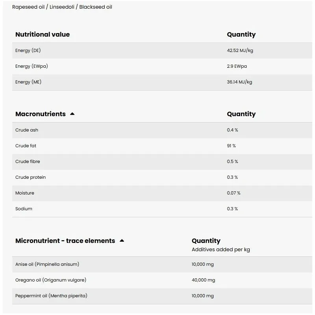Viewport: 315px width, 315px height.
Task: Select Anise oil (Pimpinella anisum) entry
Action: click(47, 264)
